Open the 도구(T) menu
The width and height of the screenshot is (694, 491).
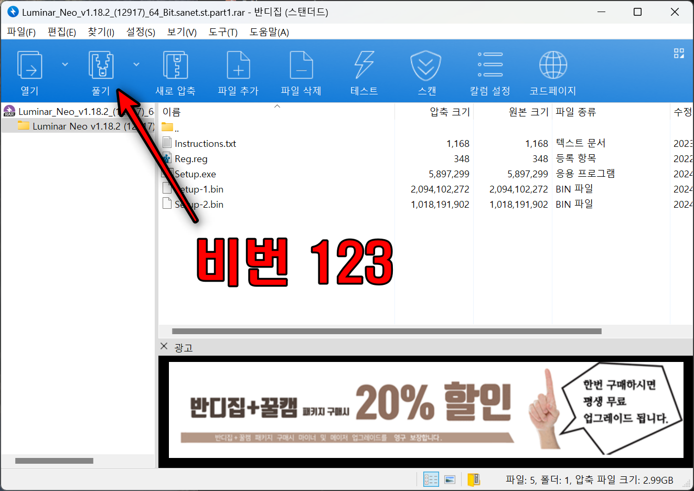[x=223, y=32]
